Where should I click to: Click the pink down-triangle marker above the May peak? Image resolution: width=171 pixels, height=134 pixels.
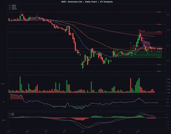[x=139, y=30]
